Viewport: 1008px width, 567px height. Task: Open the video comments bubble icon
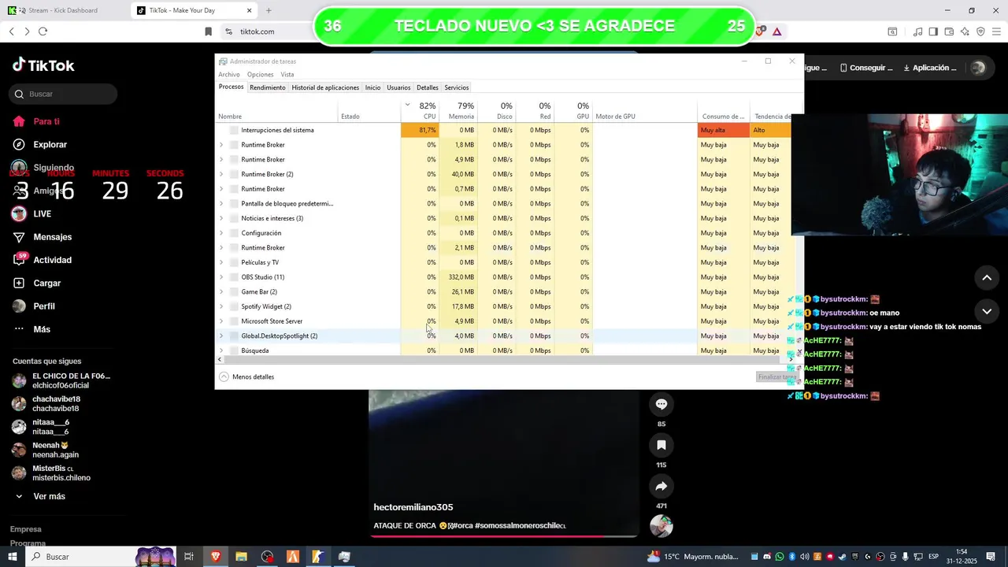tap(661, 404)
